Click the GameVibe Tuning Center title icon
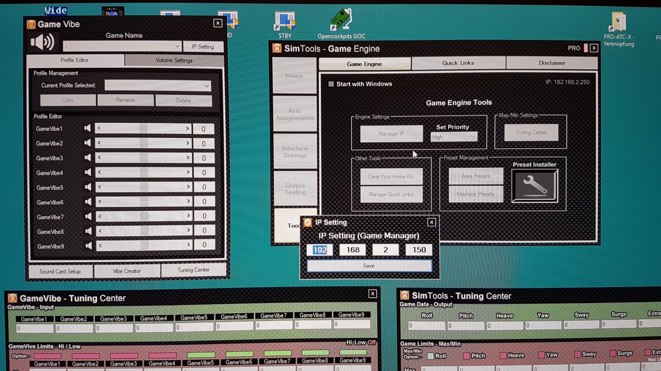The width and height of the screenshot is (661, 371). coord(12,298)
